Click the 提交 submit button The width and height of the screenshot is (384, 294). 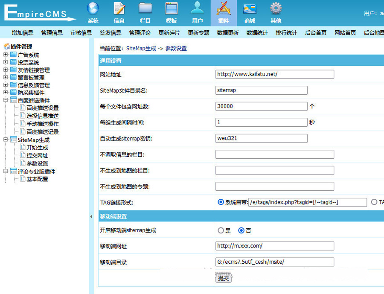coord(224,278)
